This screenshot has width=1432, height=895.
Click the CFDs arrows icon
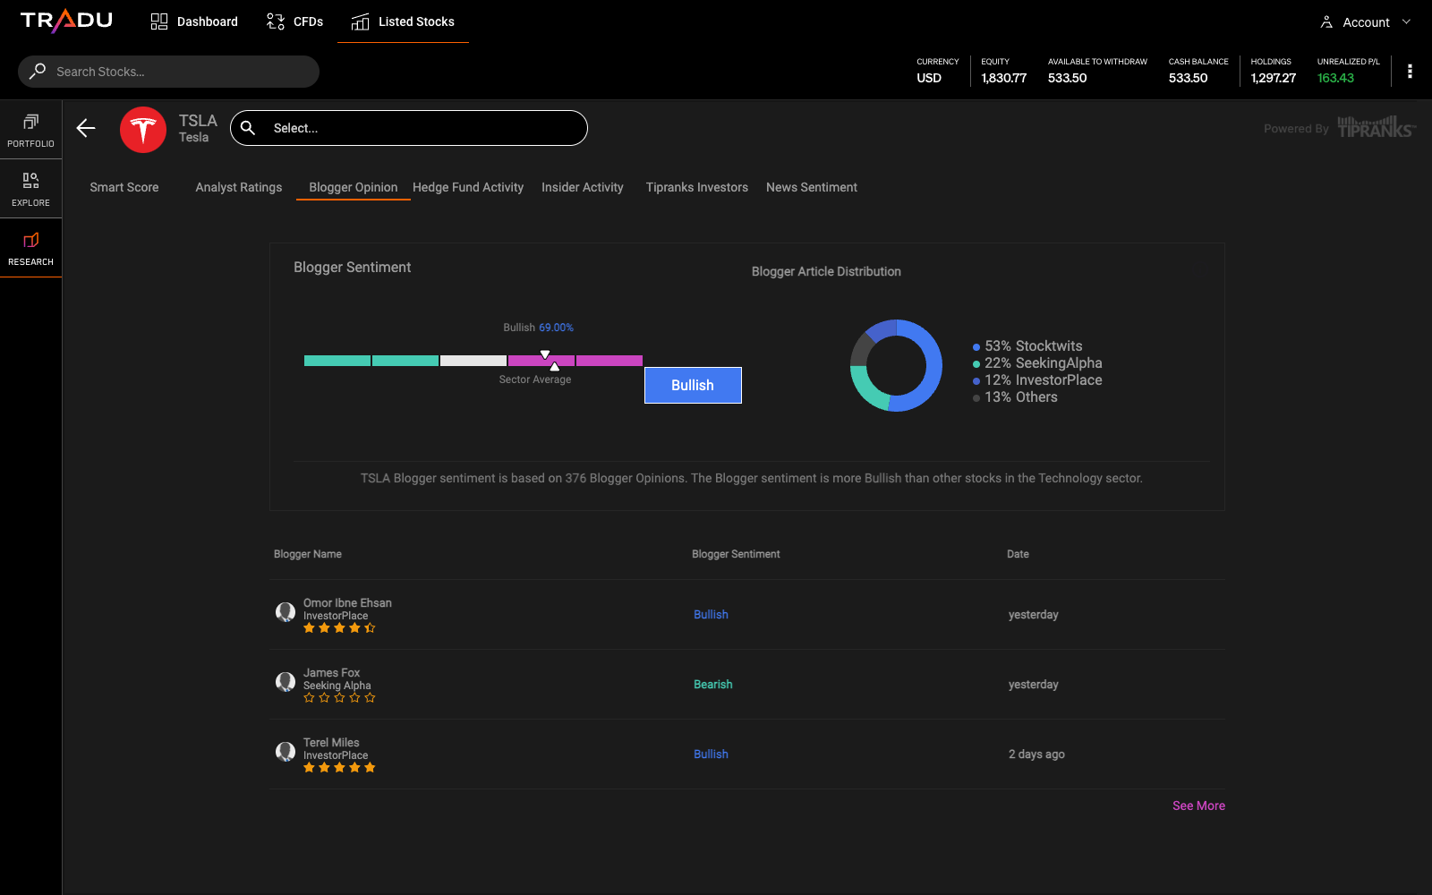coord(276,21)
